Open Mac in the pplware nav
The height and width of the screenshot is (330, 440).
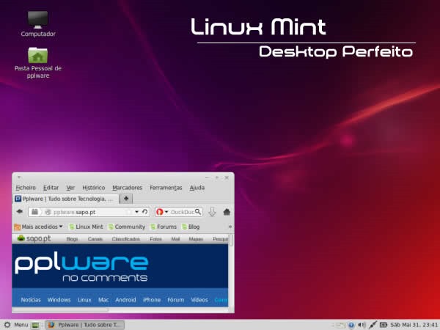point(103,300)
